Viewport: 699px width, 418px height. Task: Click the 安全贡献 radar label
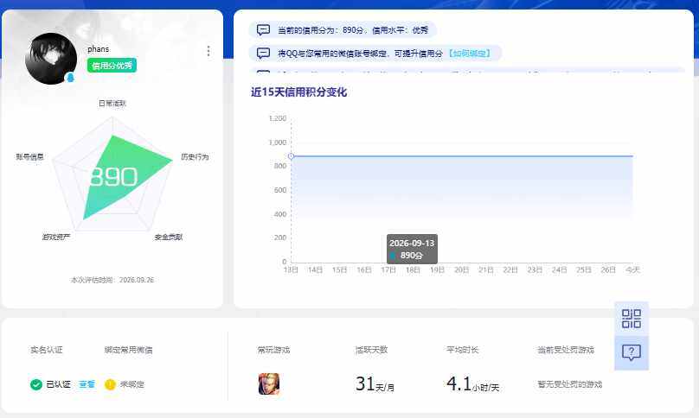tap(169, 237)
